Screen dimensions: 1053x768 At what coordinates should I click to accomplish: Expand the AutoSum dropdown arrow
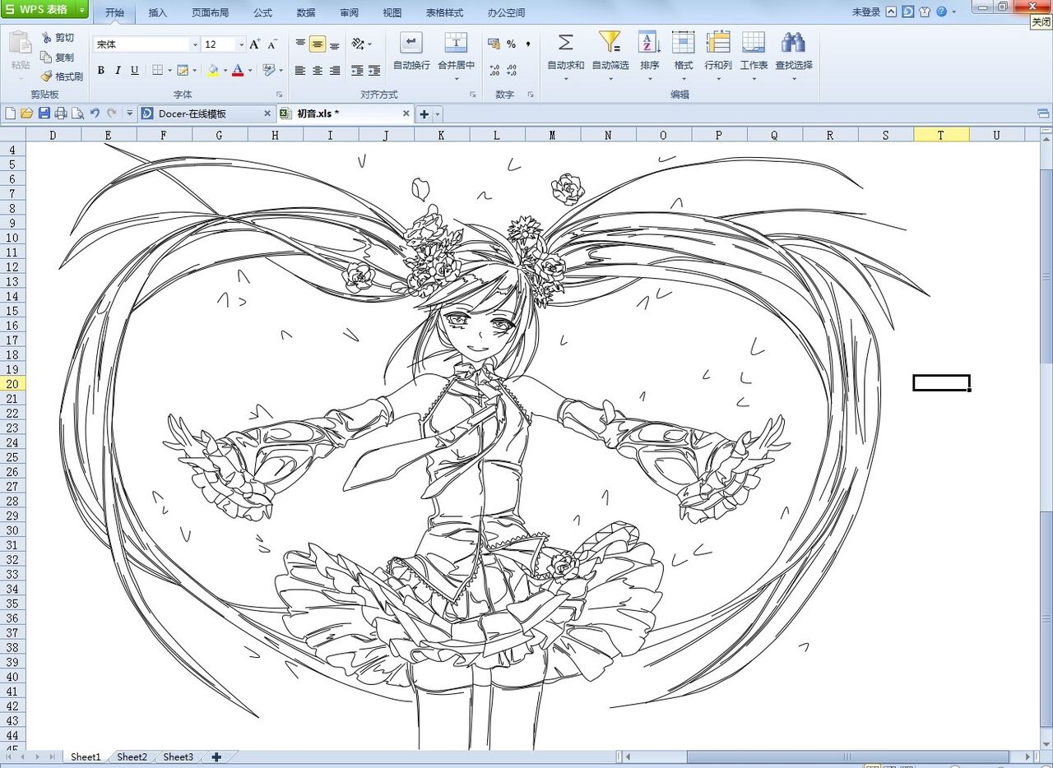pyautogui.click(x=566, y=79)
